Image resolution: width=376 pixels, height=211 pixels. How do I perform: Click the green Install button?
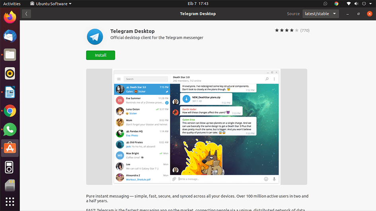click(101, 55)
